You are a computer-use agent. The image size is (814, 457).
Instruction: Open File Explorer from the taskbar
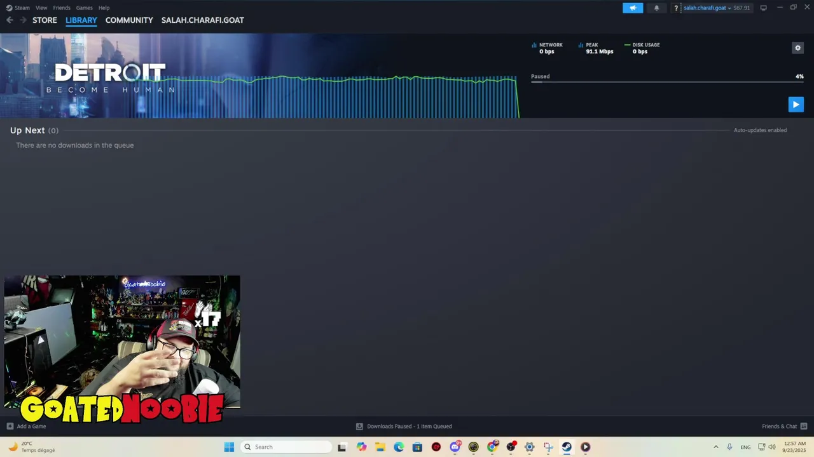pos(380,447)
